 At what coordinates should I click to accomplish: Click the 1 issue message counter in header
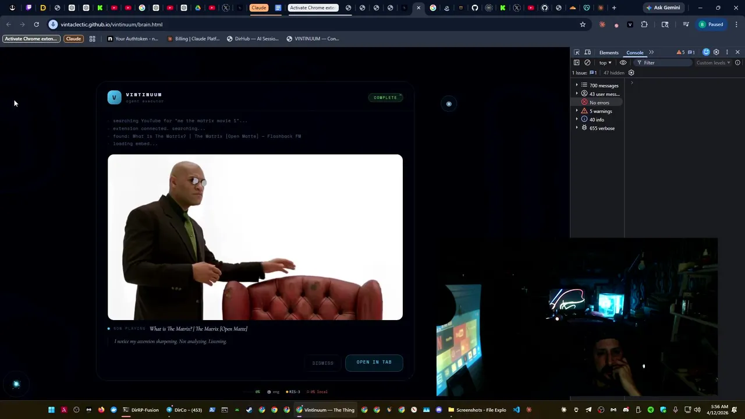[691, 52]
